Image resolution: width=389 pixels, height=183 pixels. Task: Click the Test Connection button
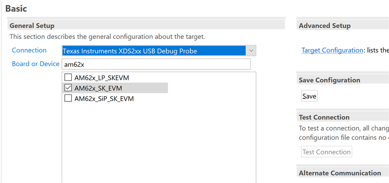pos(327,152)
